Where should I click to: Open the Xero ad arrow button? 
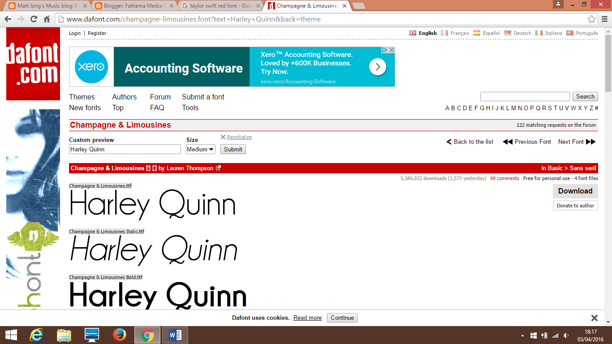point(378,67)
